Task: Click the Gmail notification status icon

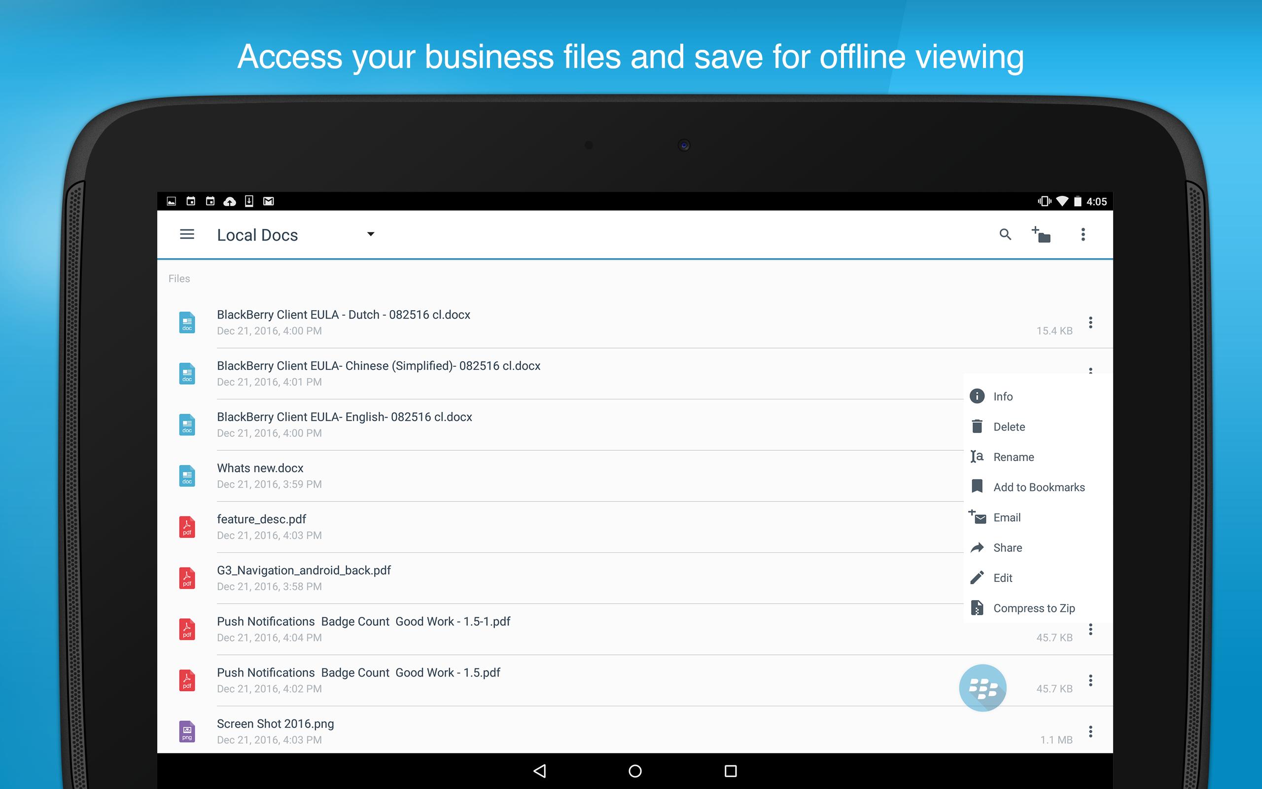Action: (x=269, y=201)
